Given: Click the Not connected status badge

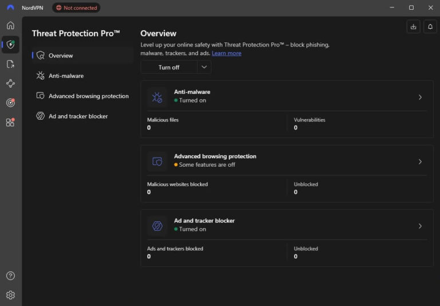Looking at the screenshot, I should [76, 8].
